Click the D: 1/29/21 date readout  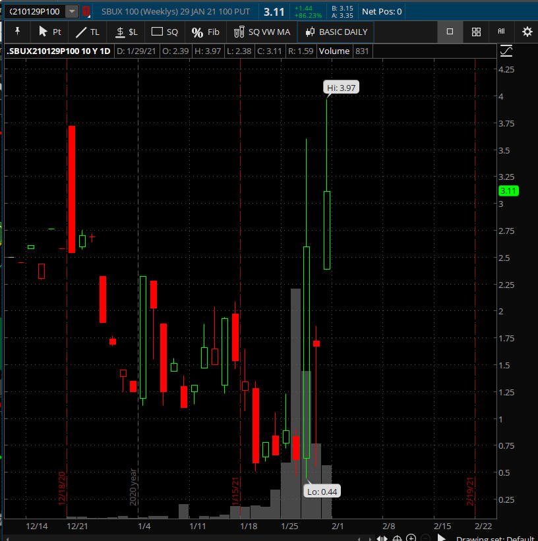tap(136, 51)
